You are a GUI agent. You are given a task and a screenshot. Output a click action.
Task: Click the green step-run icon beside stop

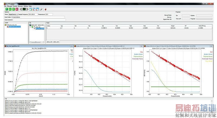point(13,9)
